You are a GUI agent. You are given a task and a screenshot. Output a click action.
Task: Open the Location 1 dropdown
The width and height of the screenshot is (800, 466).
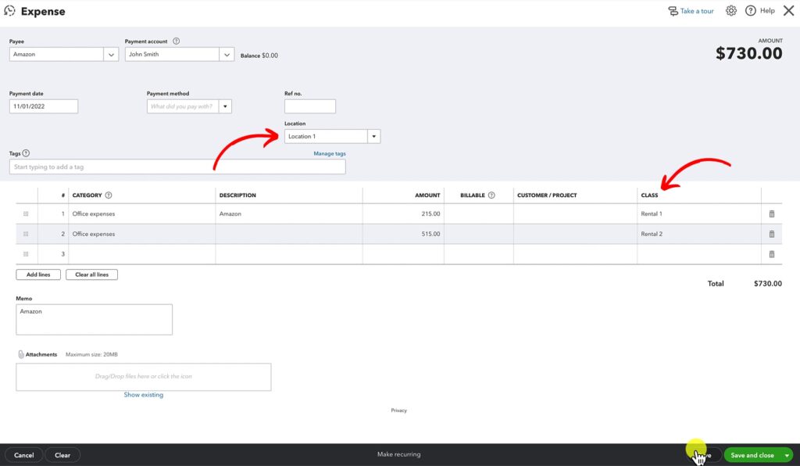tap(374, 135)
